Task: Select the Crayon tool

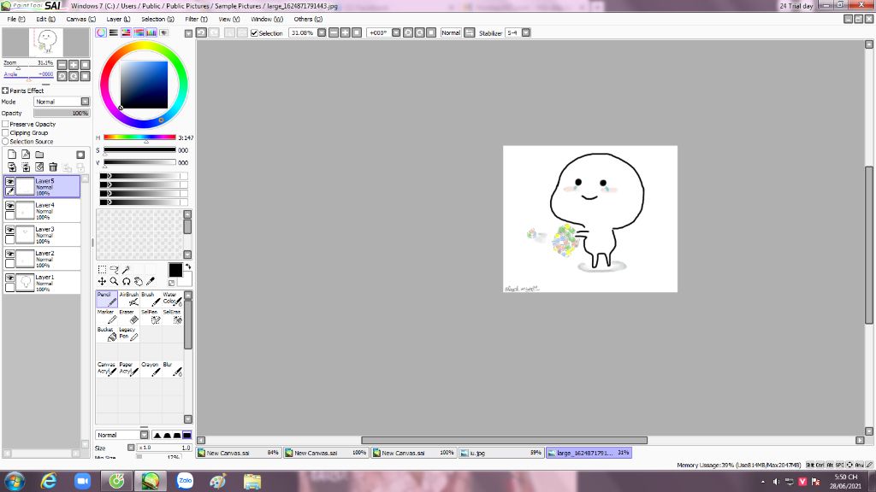Action: 151,369
